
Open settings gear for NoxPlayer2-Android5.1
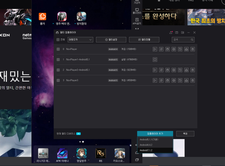tap(174, 70)
